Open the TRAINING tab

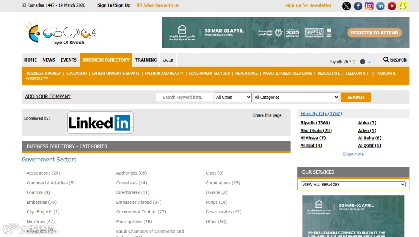146,60
